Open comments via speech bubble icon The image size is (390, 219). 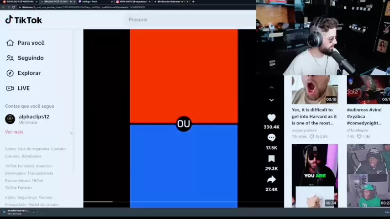click(271, 138)
